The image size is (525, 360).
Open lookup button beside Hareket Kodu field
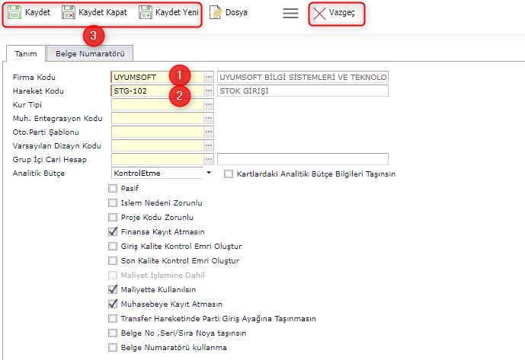(x=209, y=91)
